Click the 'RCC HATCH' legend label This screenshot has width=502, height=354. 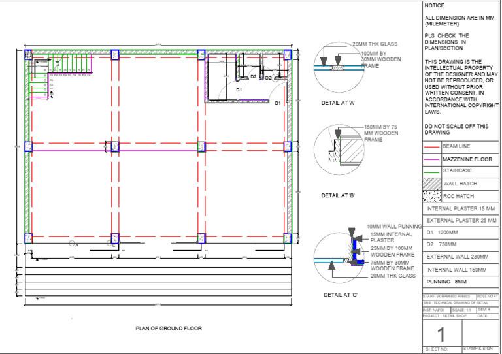458,196
